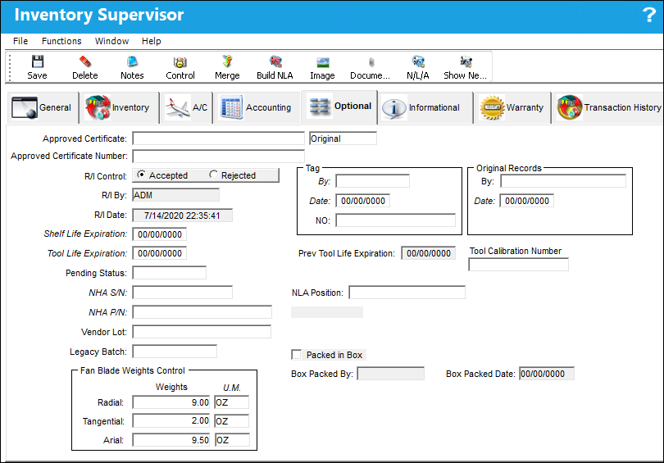Screen dimensions: 664x463
Task: Click the Build NLA icon
Action: pyautogui.click(x=275, y=61)
